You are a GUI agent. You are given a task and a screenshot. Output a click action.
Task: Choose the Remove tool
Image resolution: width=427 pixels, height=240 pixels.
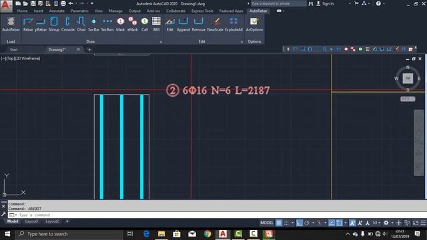pyautogui.click(x=199, y=24)
